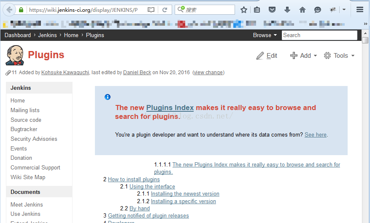Image resolution: width=370 pixels, height=223 pixels.
Task: Open Daniel Beck profile link
Action: pos(137,73)
